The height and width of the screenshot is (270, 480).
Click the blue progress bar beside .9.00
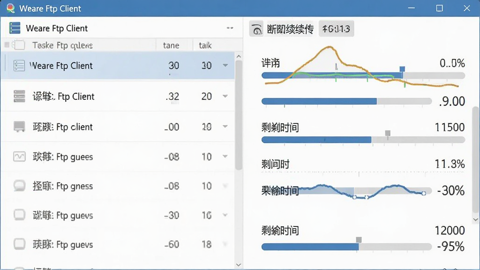(x=319, y=101)
